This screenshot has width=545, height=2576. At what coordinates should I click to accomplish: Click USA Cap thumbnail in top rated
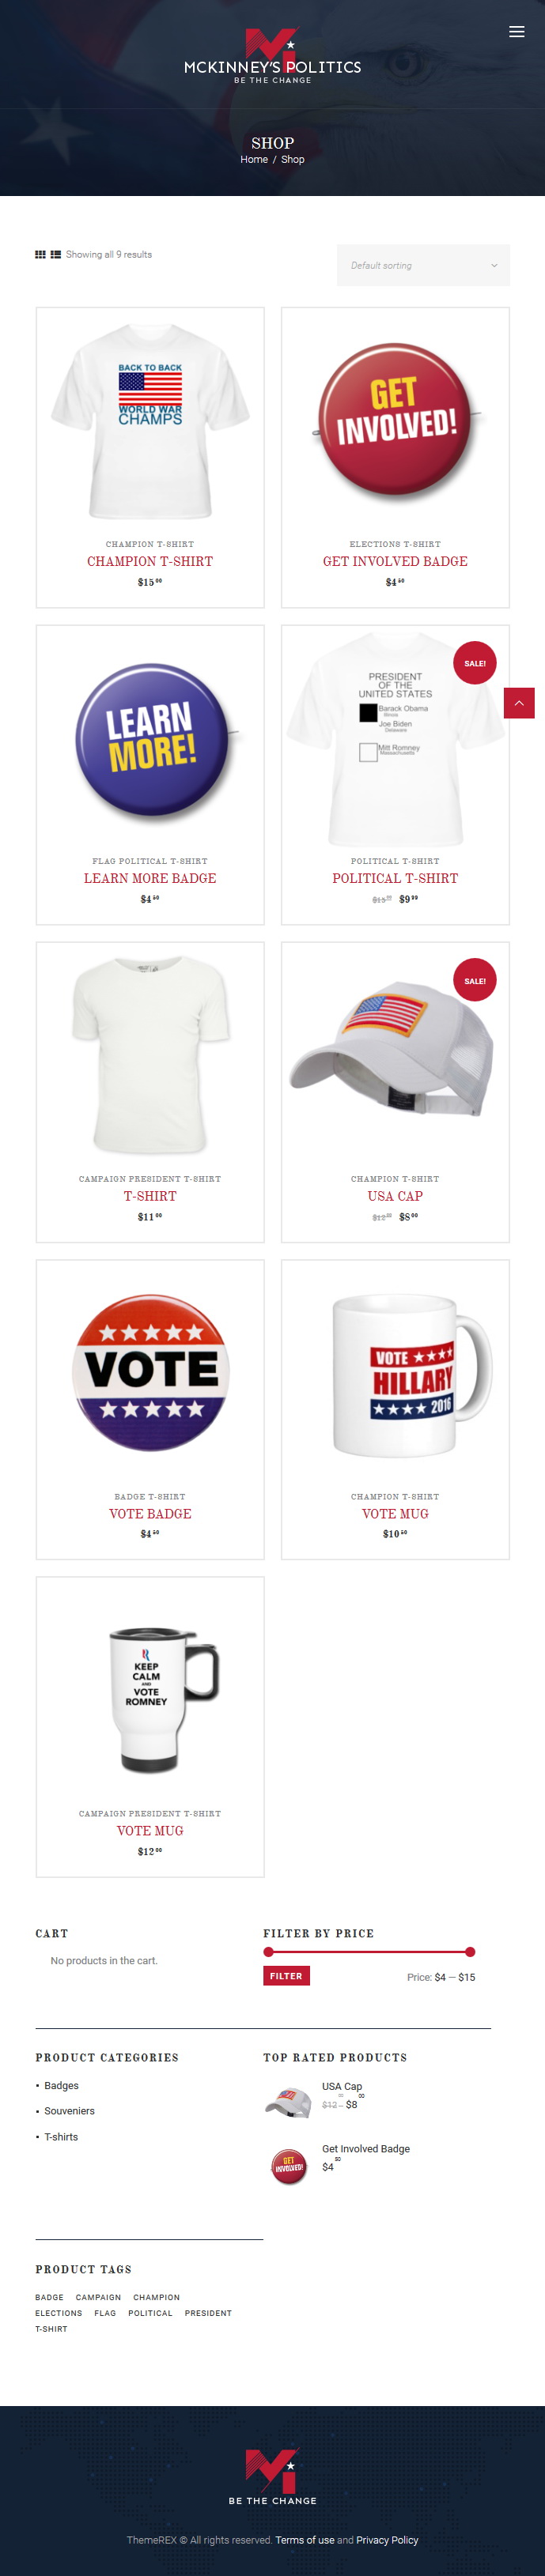[x=288, y=2101]
